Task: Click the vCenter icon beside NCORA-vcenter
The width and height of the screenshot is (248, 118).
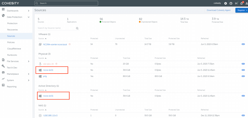Action: (40, 44)
